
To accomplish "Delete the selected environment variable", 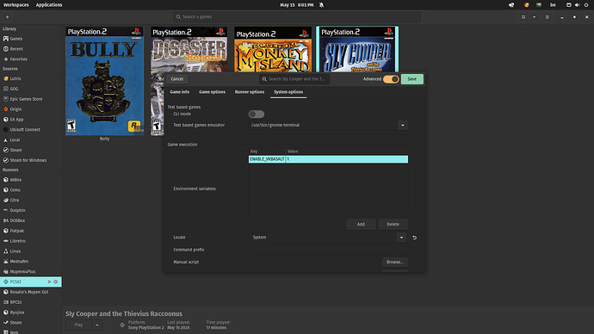I will (x=393, y=224).
